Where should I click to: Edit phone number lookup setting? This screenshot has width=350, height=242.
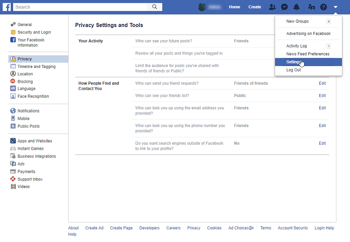tap(322, 126)
